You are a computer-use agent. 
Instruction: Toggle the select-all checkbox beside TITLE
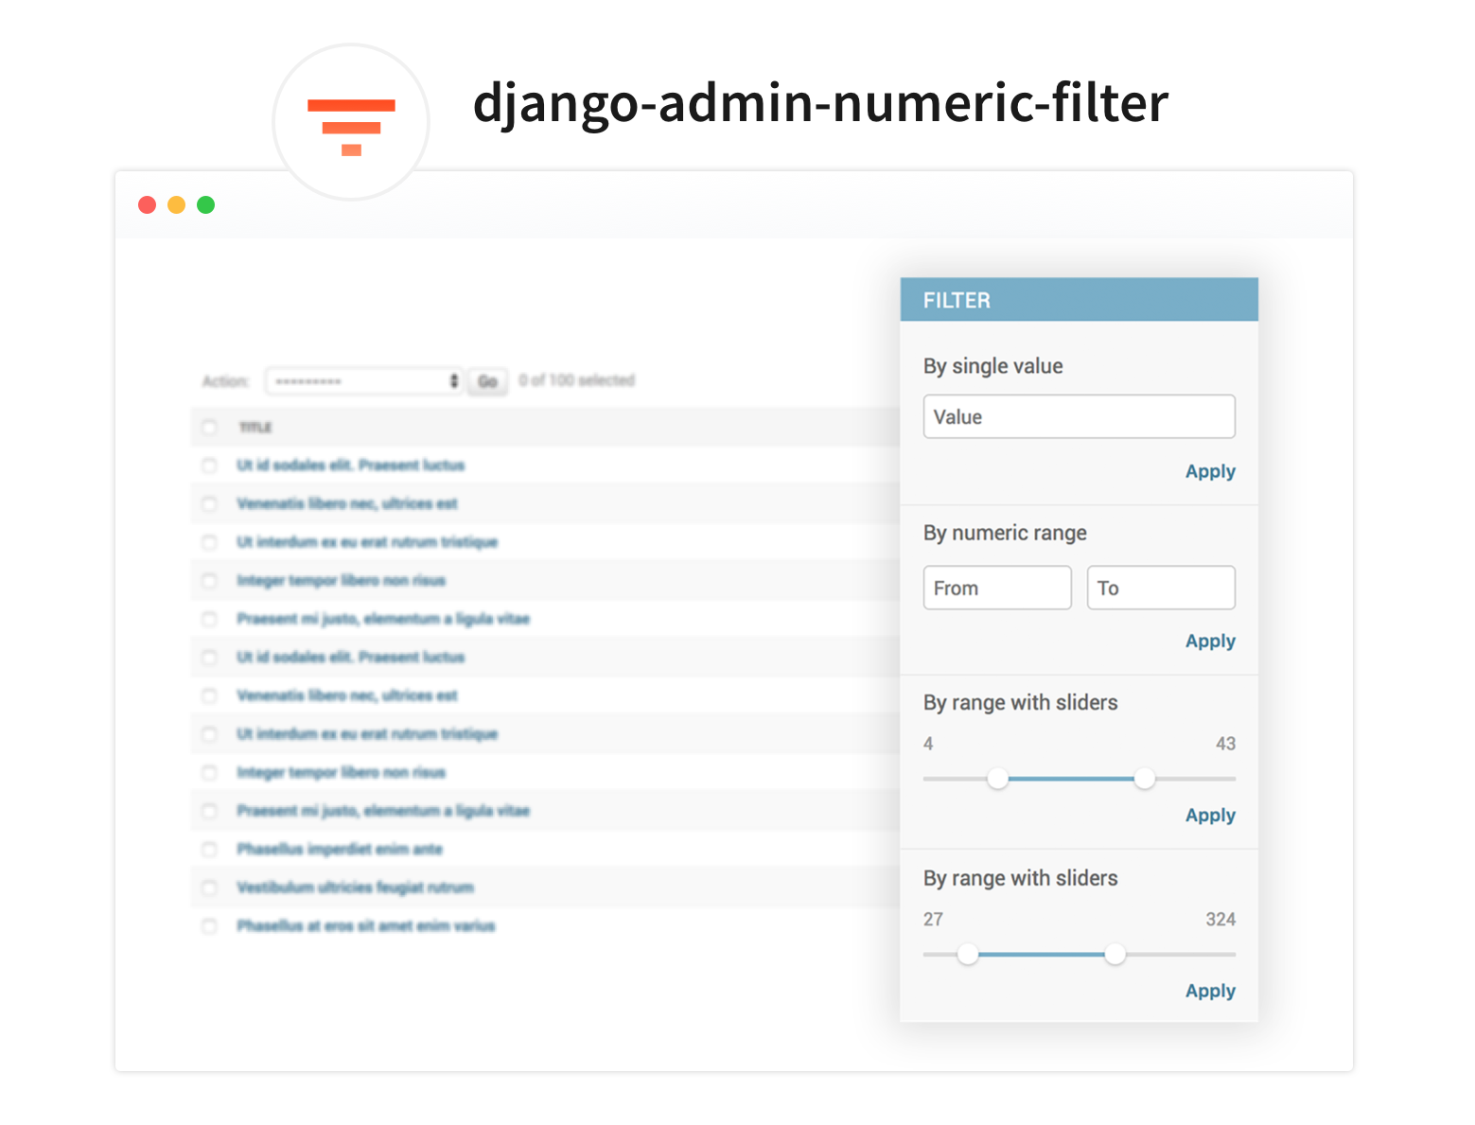tap(209, 428)
